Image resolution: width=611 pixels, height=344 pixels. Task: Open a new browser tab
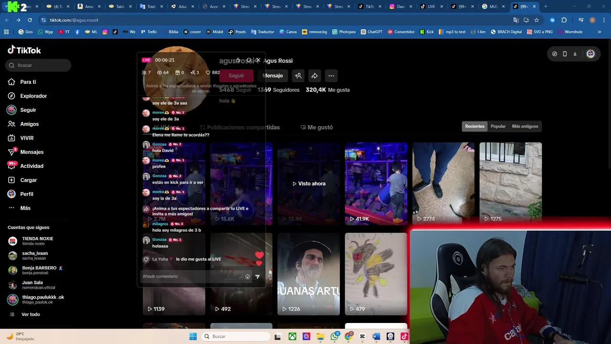point(546,7)
